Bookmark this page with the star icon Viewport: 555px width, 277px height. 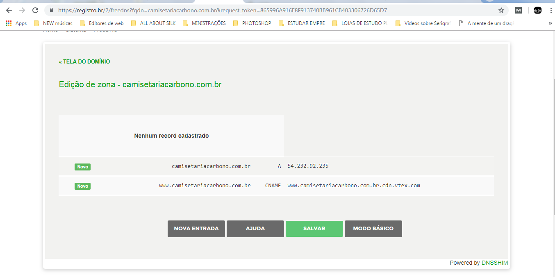click(501, 10)
